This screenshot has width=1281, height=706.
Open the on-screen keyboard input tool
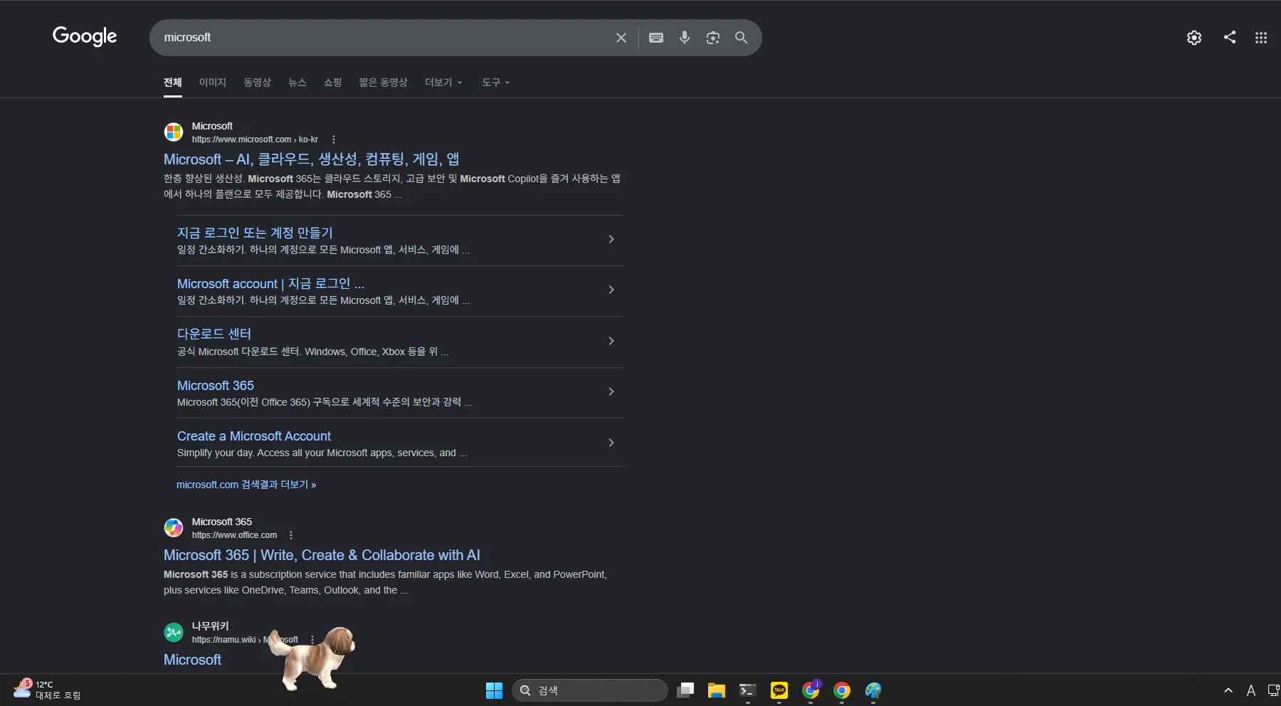[x=656, y=38]
